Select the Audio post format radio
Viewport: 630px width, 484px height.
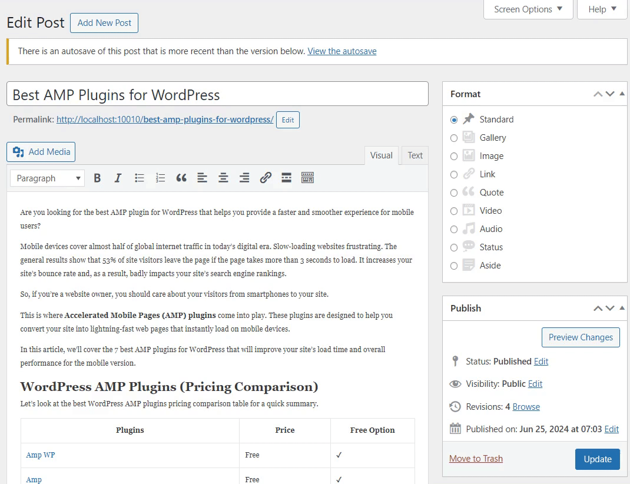pyautogui.click(x=454, y=230)
